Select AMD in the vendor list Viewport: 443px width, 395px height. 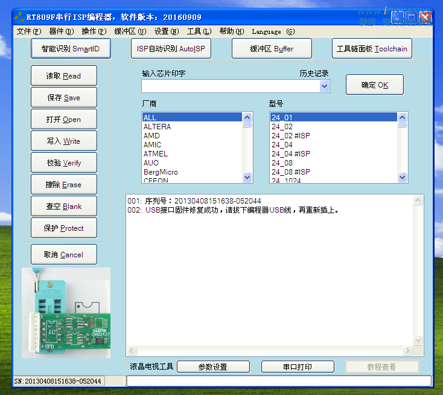pyautogui.click(x=192, y=135)
